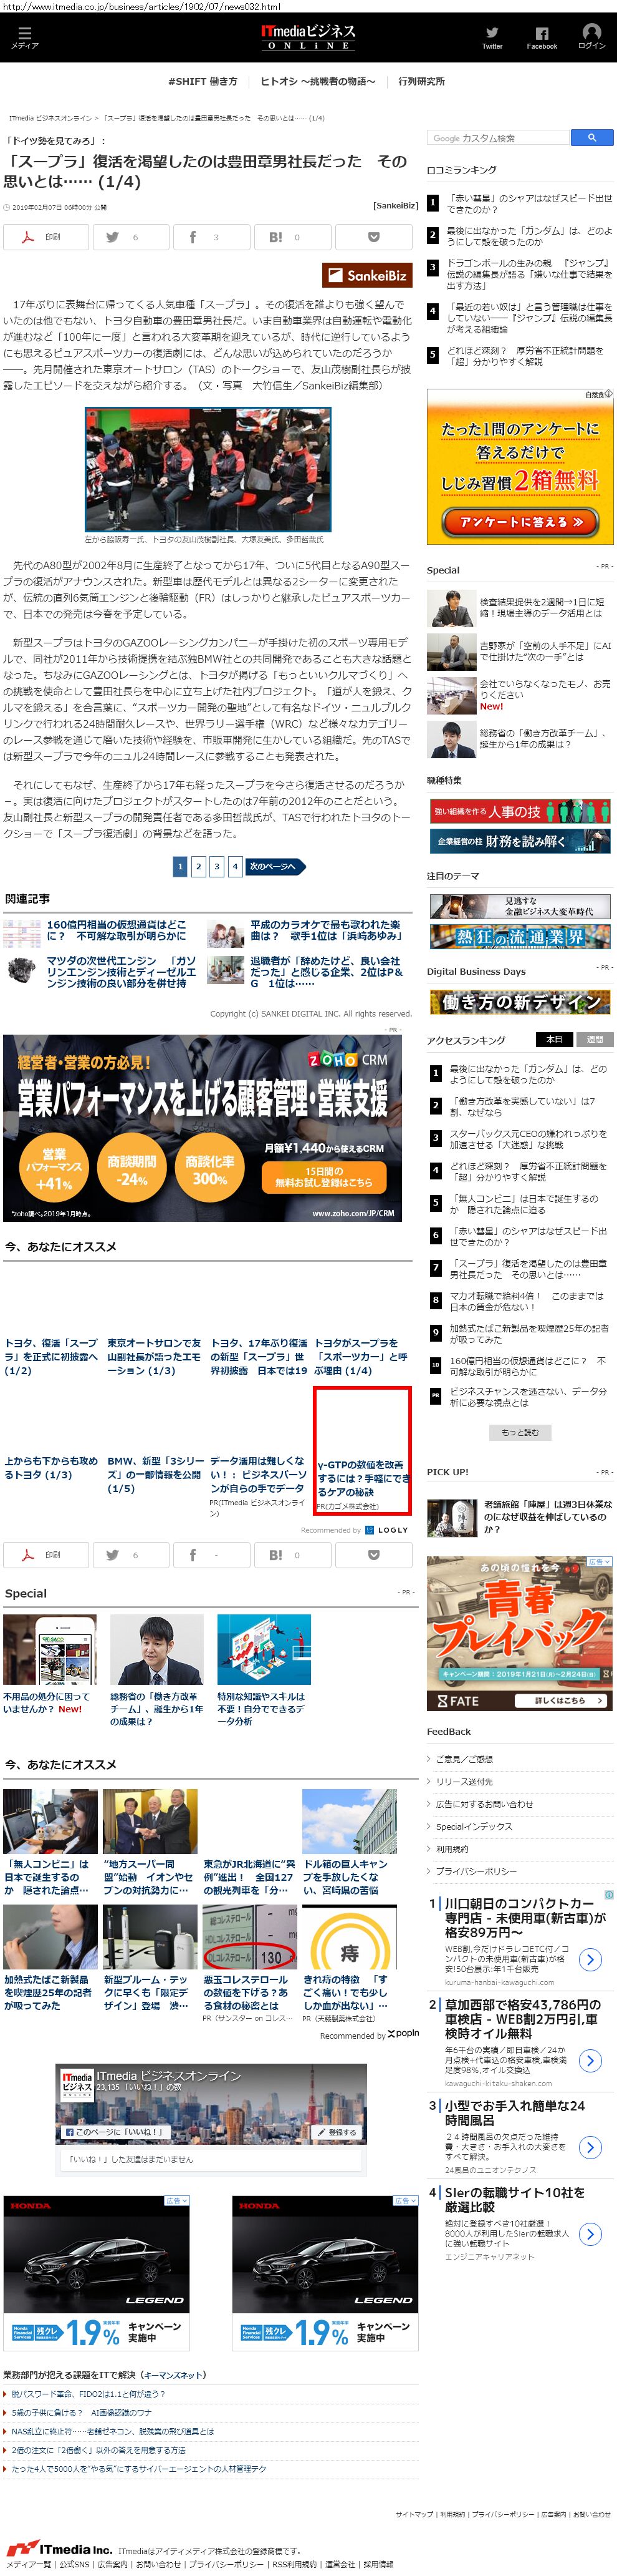The height and width of the screenshot is (2576, 617).
Task: Click the popIn recommendation logo
Action: (x=403, y=2034)
